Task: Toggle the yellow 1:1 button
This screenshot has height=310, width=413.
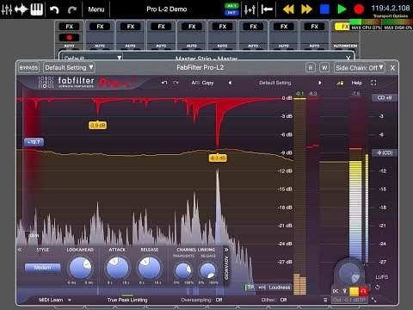Action: tap(354, 291)
